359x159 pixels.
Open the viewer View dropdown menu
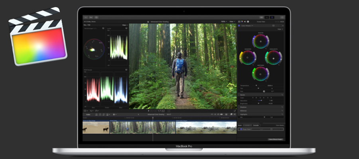pyautogui.click(x=232, y=21)
